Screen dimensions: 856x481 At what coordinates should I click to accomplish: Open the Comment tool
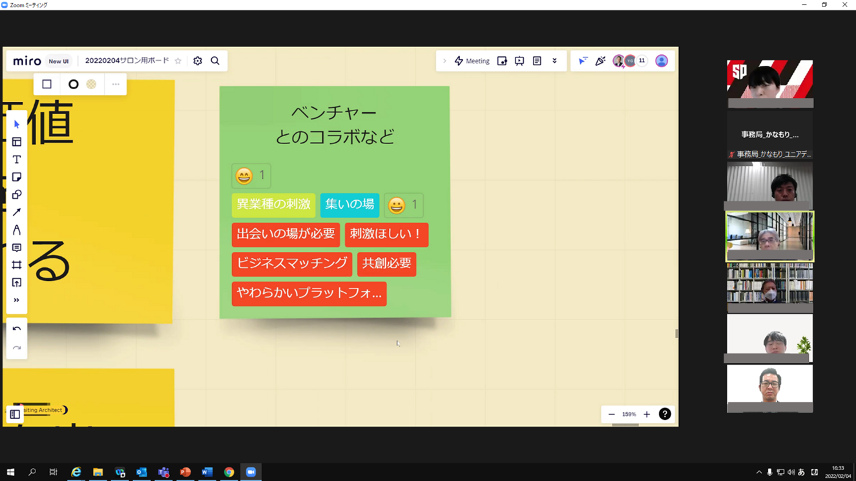[x=17, y=248]
